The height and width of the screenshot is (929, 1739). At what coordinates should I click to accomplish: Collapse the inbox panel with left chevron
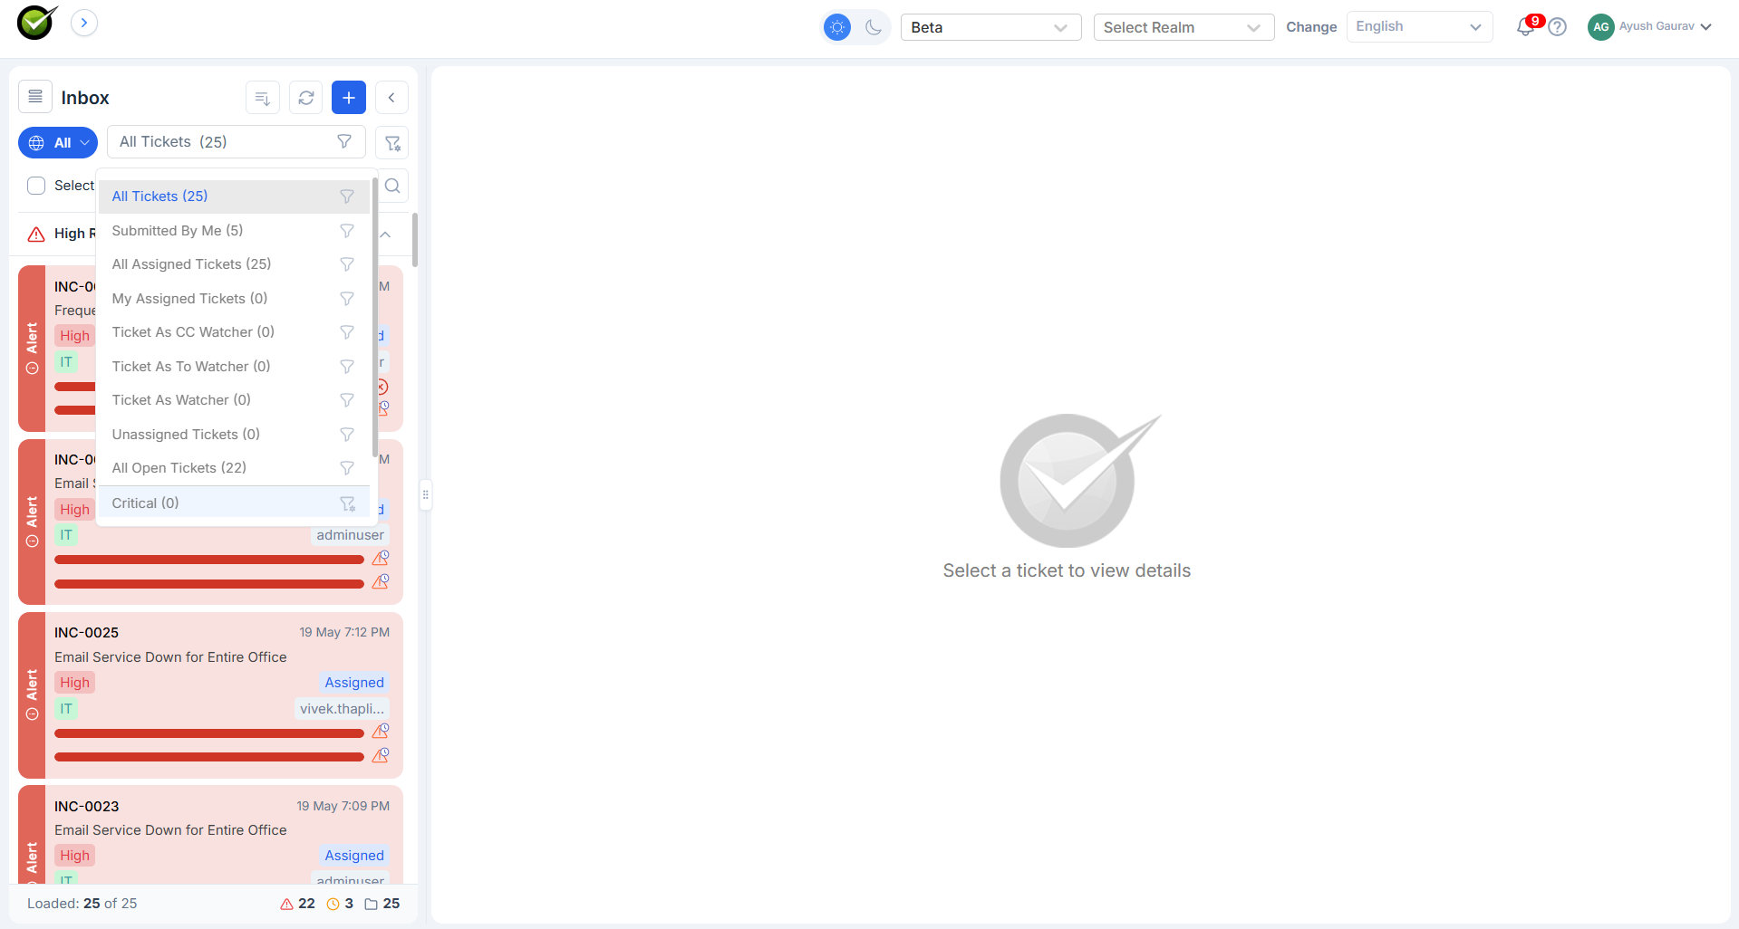tap(391, 98)
